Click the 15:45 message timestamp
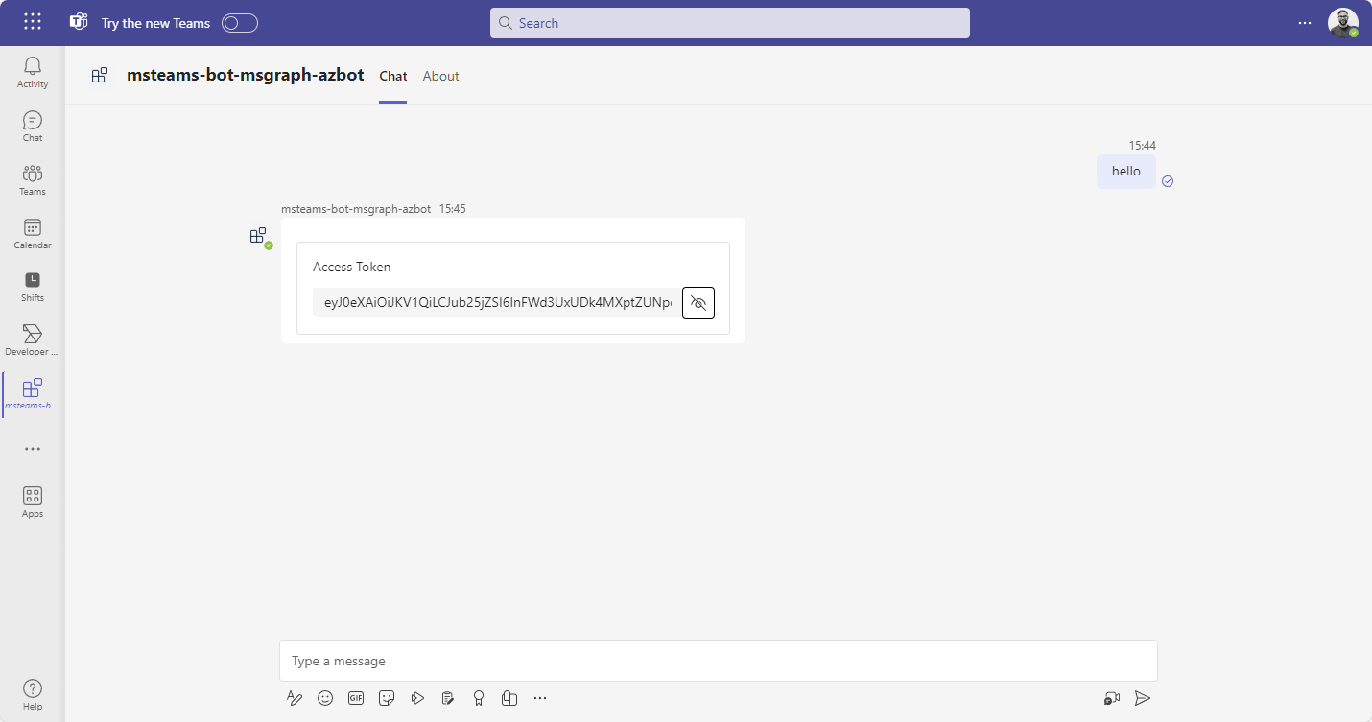This screenshot has width=1372, height=722. (453, 208)
